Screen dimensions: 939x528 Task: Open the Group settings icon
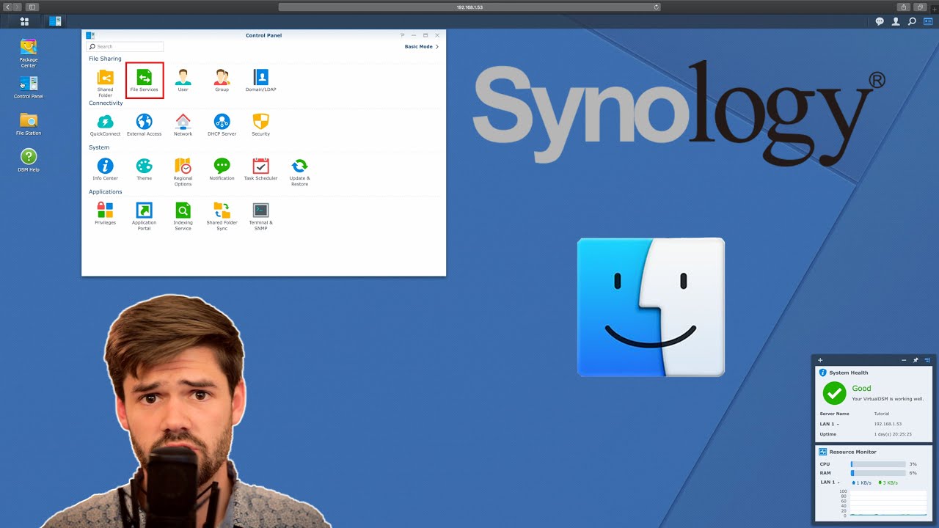[222, 81]
